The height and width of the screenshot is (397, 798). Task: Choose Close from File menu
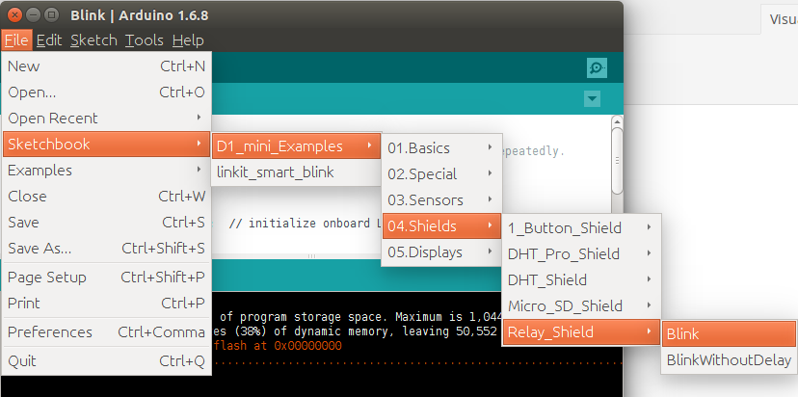(x=106, y=196)
